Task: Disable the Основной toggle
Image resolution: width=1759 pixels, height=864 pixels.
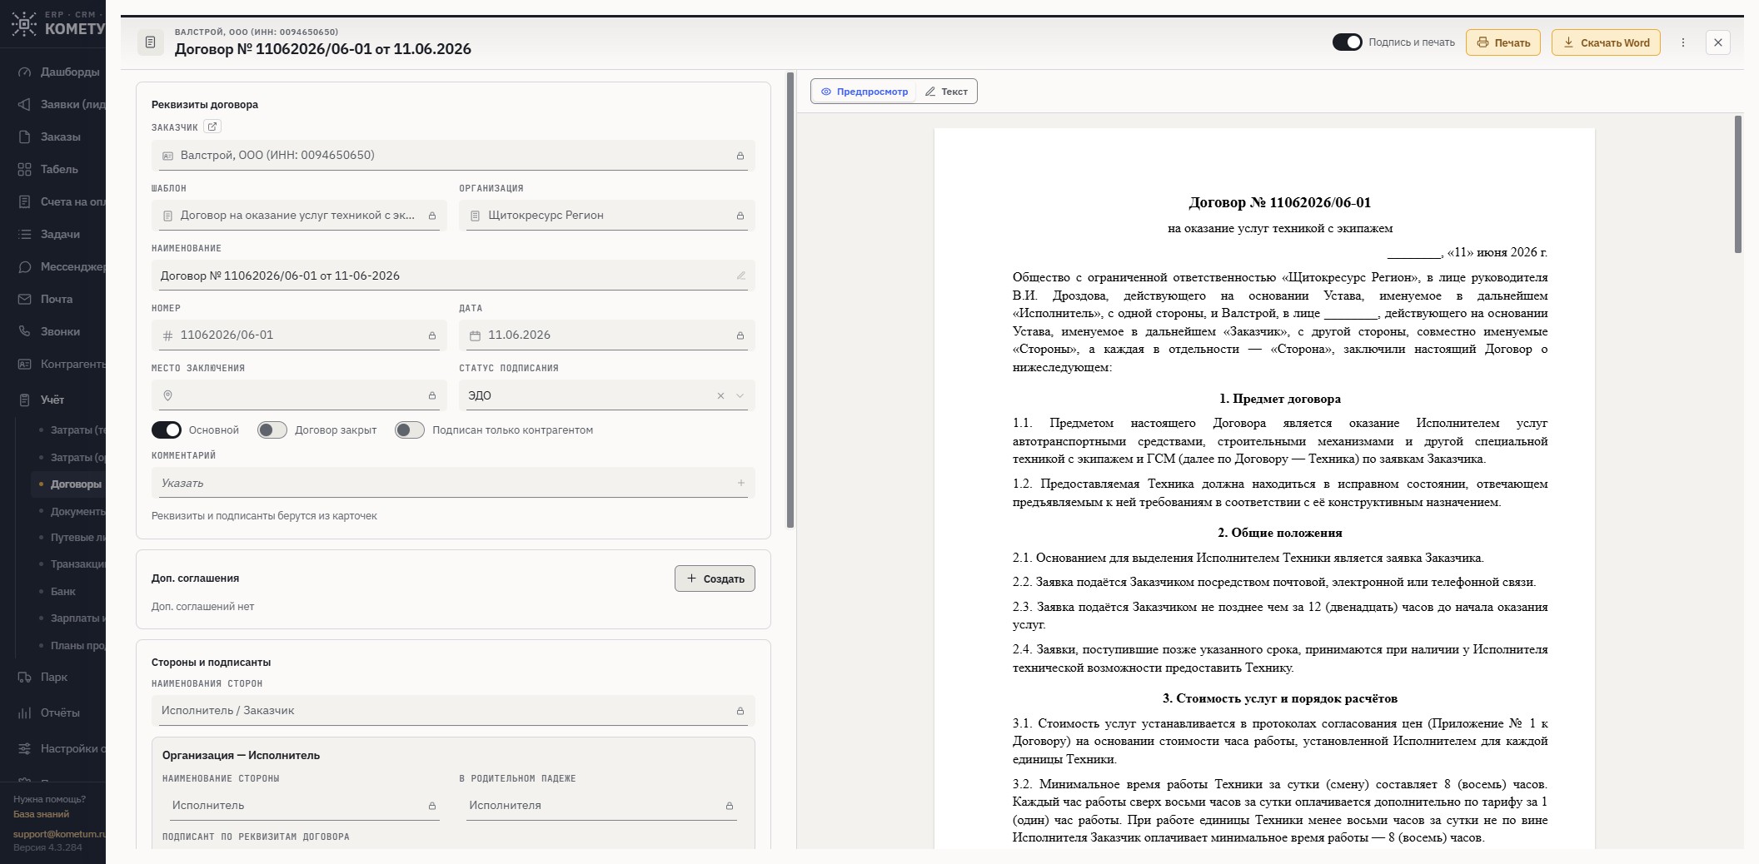Action: pos(167,430)
